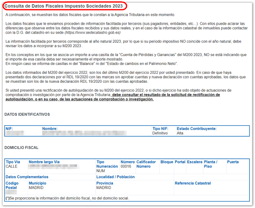Image resolution: width=255 pixels, height=208 pixels.
Task: Click the 'CALLE' Tipo Vía value
Action: [x=11, y=166]
